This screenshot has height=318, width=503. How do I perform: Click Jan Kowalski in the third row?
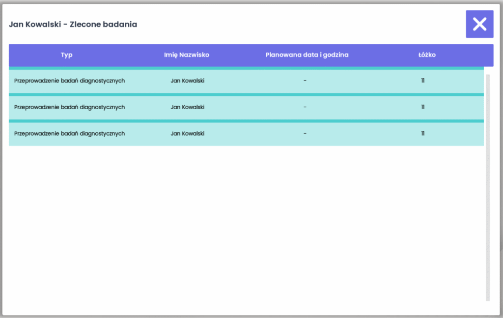[x=187, y=134]
